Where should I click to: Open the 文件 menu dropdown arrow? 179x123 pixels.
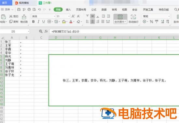(x=12, y=9)
